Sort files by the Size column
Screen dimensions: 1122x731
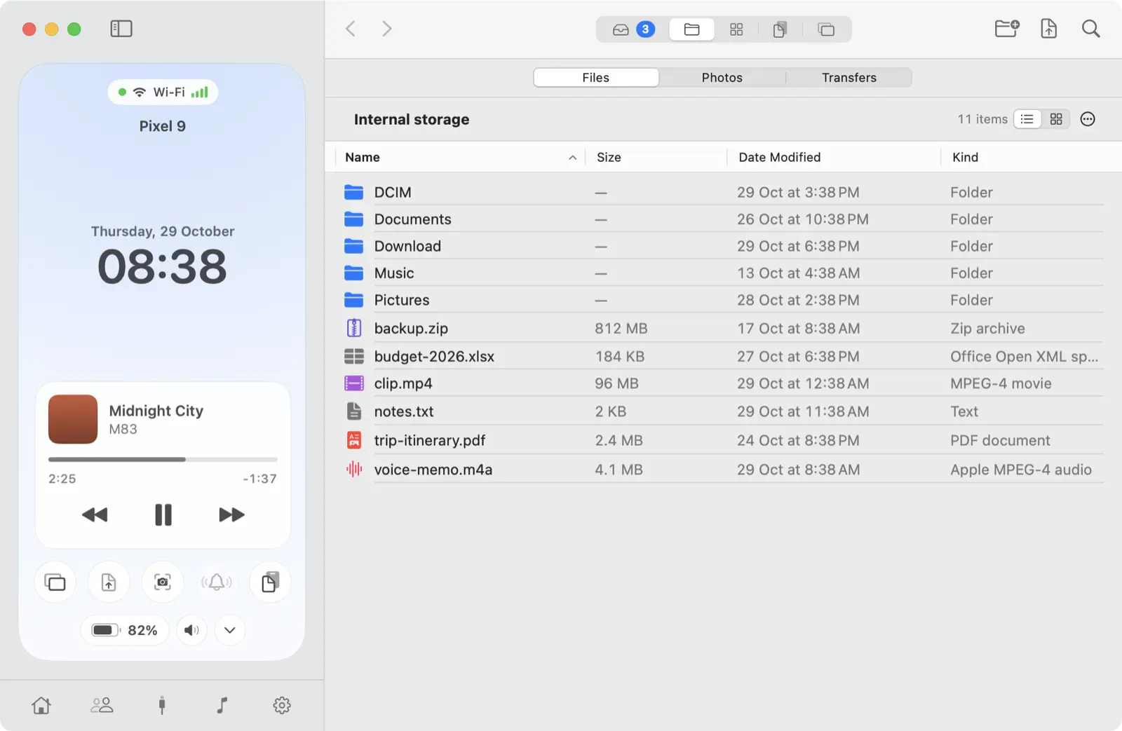656,158
